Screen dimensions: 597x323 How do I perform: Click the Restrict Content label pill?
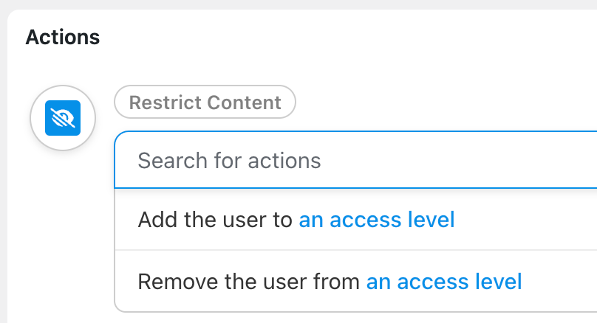coord(205,103)
